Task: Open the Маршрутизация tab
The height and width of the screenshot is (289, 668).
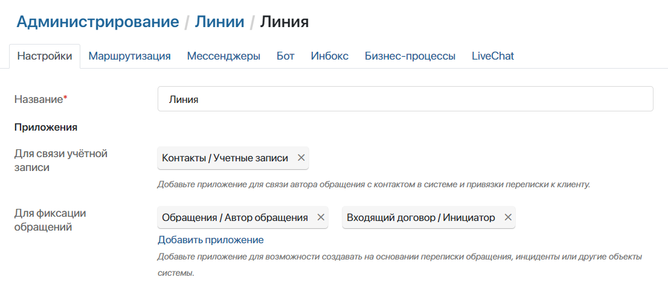Action: [x=129, y=56]
